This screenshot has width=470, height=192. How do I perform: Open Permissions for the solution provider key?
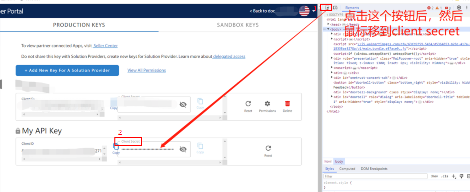pos(267,107)
